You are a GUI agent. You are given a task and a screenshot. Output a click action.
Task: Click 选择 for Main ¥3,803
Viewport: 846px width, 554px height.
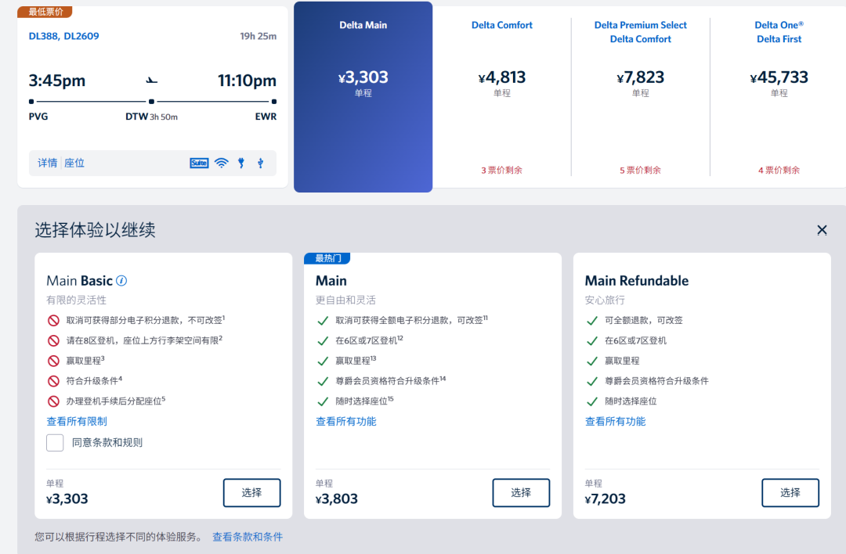click(x=521, y=492)
